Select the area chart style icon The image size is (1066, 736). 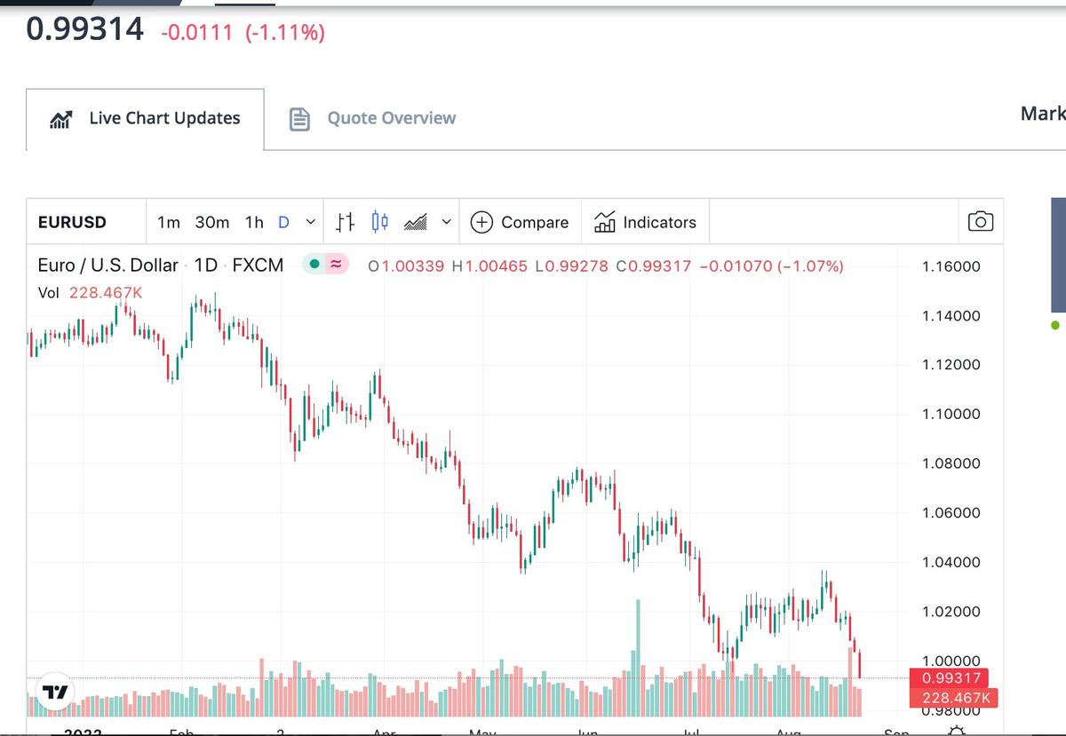coord(415,222)
